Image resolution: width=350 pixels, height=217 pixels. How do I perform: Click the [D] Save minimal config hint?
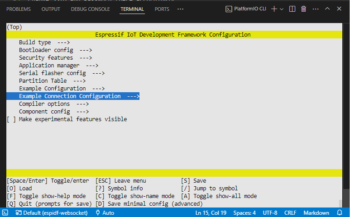point(149,204)
